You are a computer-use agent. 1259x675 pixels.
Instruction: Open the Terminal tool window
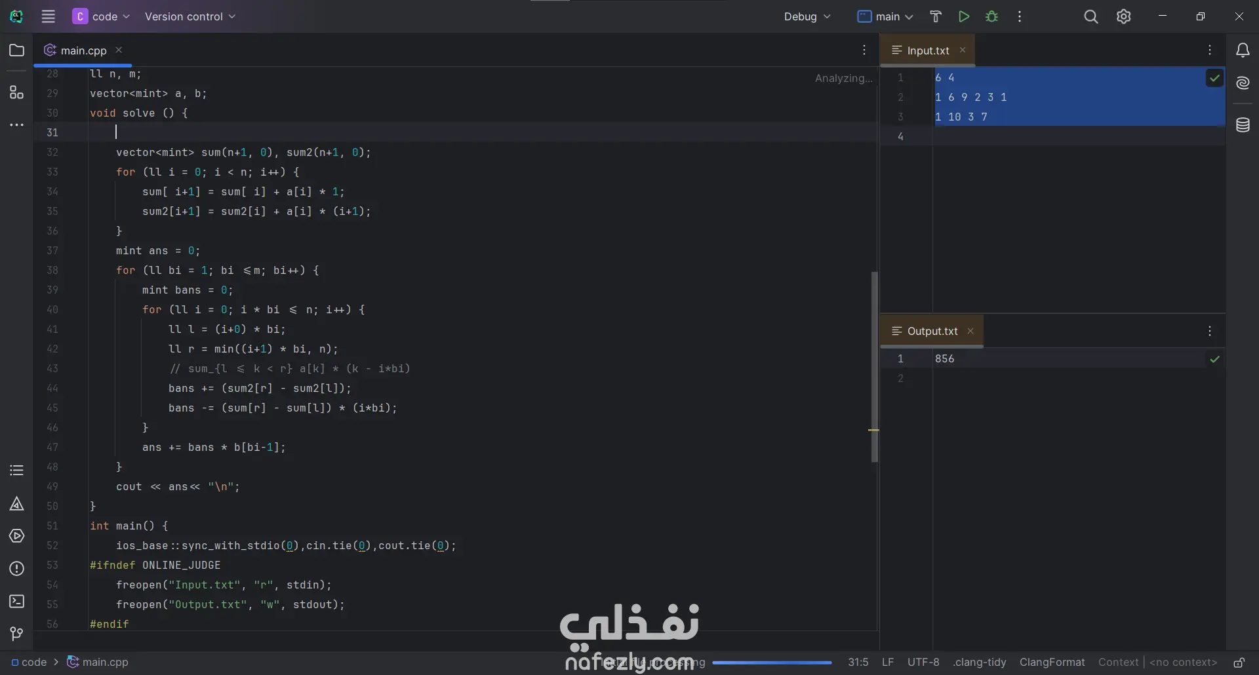point(17,602)
